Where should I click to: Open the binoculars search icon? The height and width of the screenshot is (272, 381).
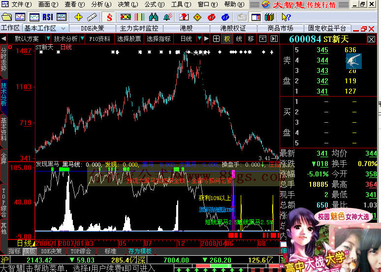(x=153, y=17)
